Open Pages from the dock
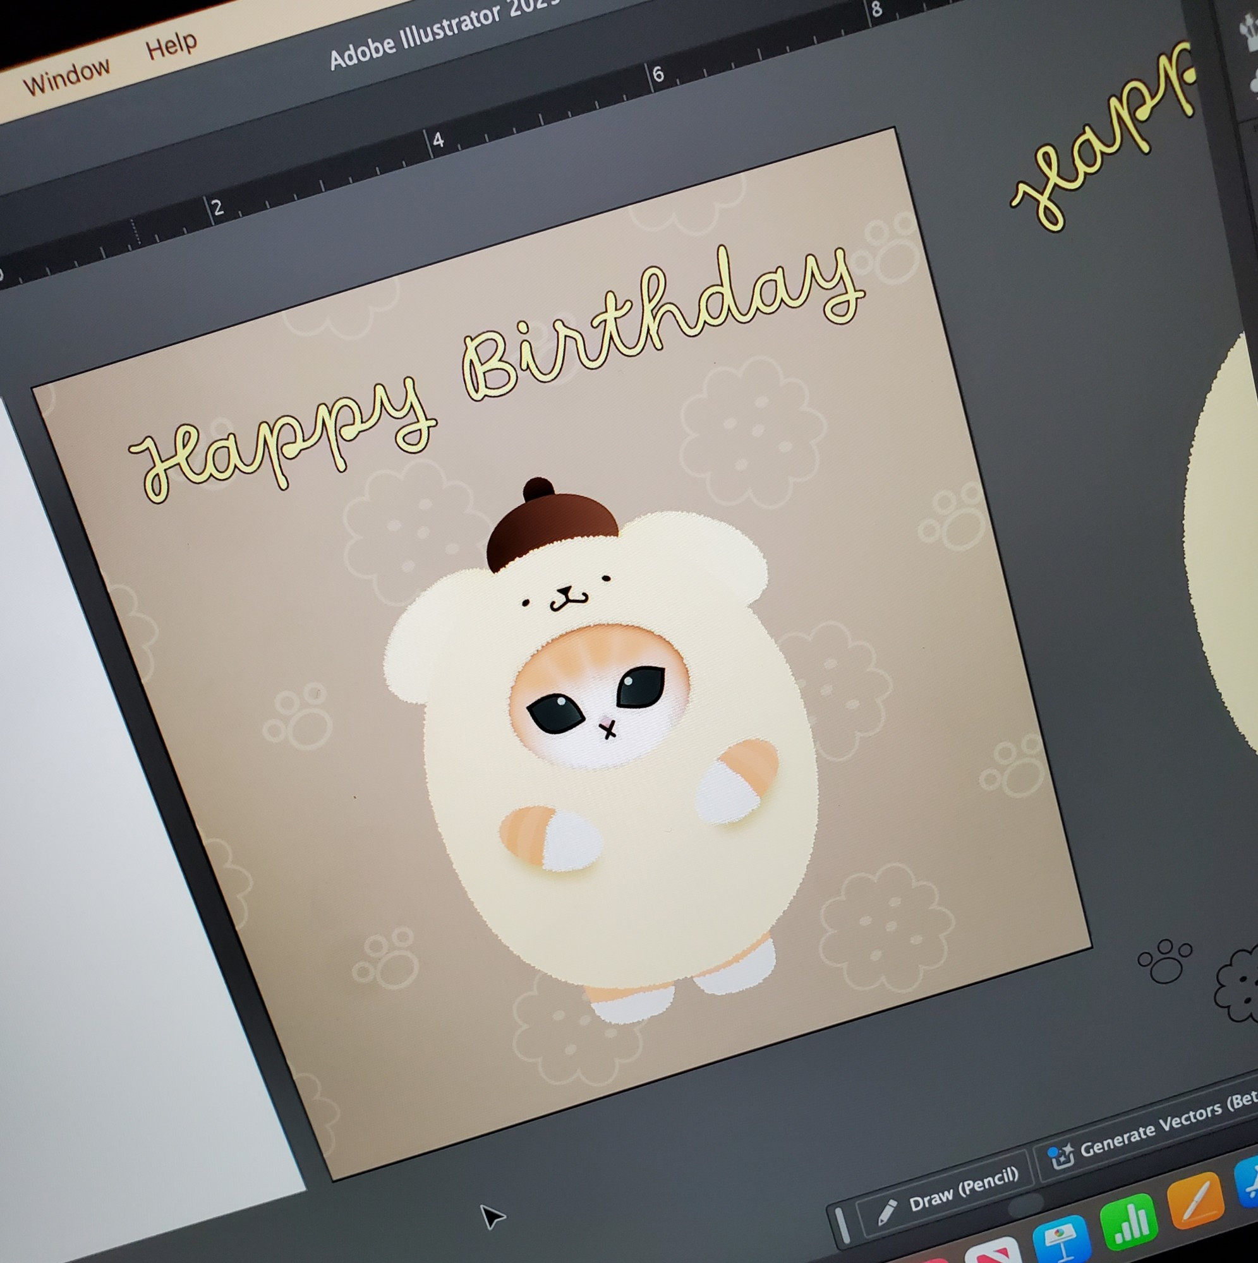The image size is (1258, 1263). click(1196, 1200)
